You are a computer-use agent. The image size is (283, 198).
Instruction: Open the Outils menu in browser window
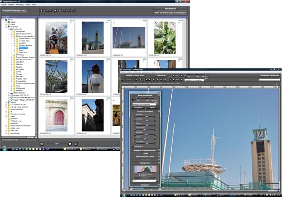(x=28, y=5)
